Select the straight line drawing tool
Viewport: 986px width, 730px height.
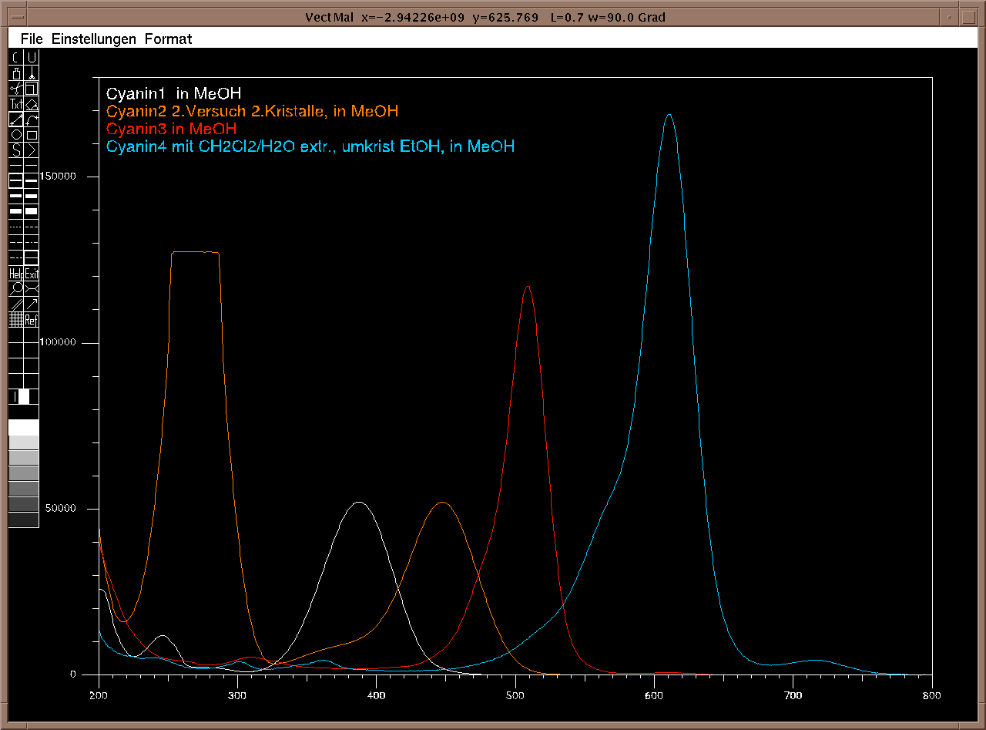pyautogui.click(x=15, y=119)
